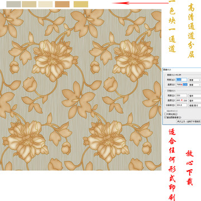Pick the pale cream color swatch
Viewport: 201px width, 201px height.
click(46, 4)
